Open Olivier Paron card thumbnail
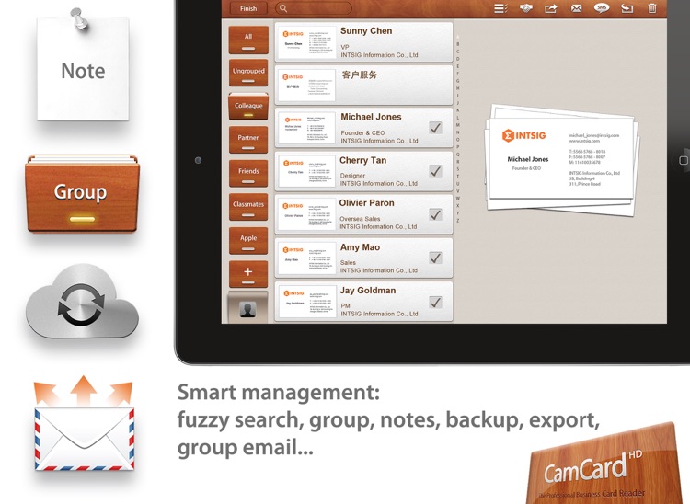Viewport: 690px width, 504px height. (307, 214)
